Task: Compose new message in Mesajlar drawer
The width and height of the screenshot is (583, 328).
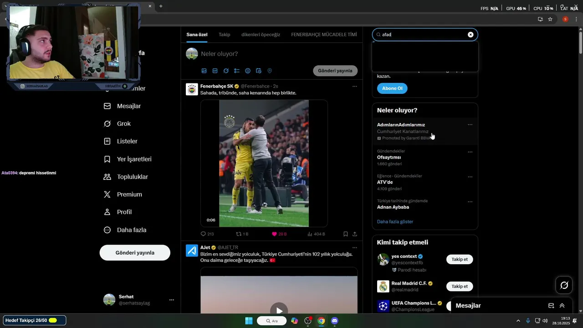Action: coord(551,306)
